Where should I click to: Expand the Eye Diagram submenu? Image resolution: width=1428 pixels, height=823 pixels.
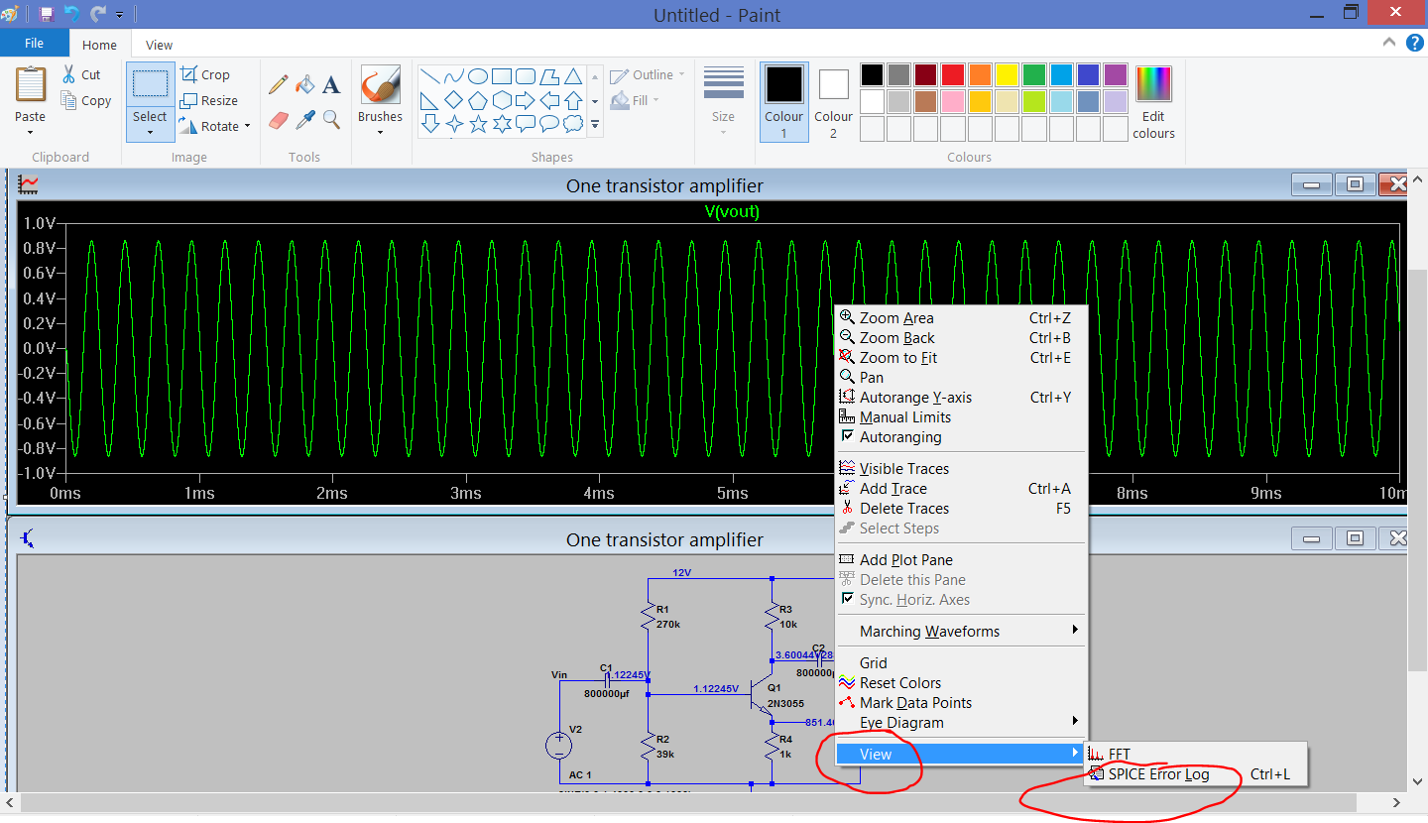click(1075, 722)
